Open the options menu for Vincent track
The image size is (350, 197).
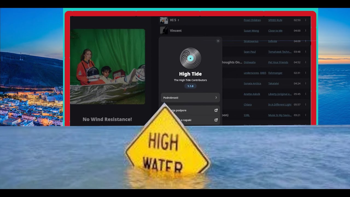click(x=306, y=31)
